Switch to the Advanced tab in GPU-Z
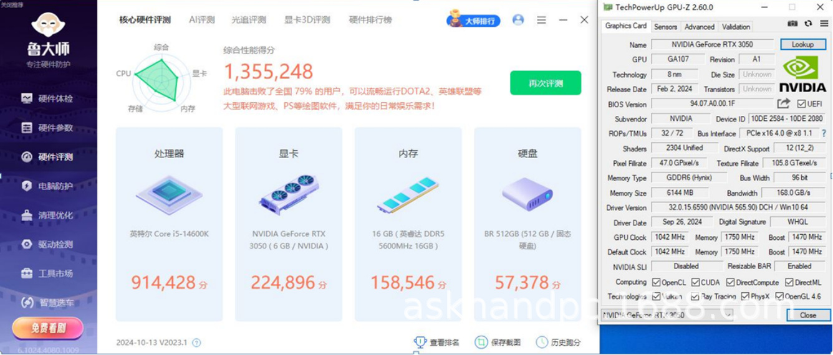 point(700,27)
